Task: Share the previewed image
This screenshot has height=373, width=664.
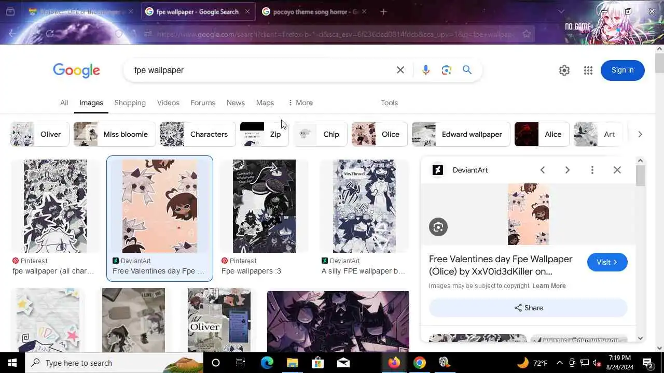Action: point(528,308)
